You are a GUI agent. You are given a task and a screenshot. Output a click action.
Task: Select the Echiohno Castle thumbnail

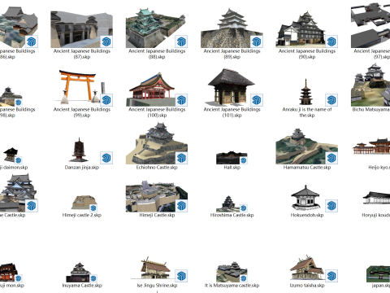(x=157, y=143)
